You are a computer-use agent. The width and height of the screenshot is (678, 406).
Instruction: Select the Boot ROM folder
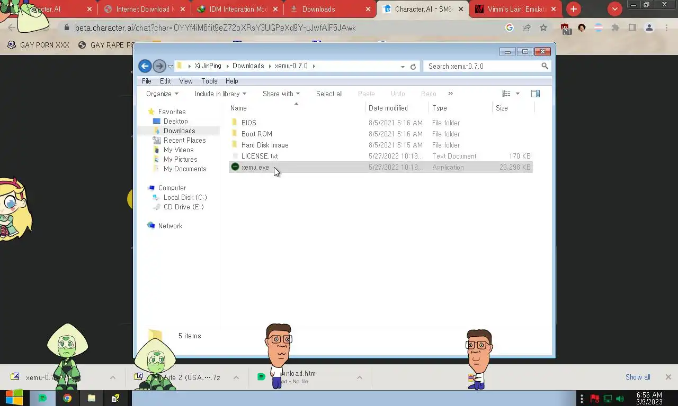click(x=257, y=134)
